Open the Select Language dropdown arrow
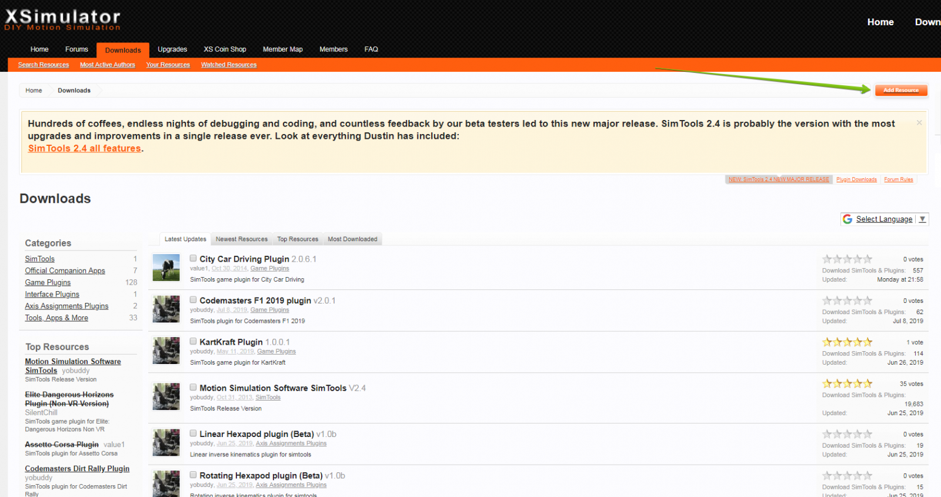The image size is (941, 497). tap(922, 219)
